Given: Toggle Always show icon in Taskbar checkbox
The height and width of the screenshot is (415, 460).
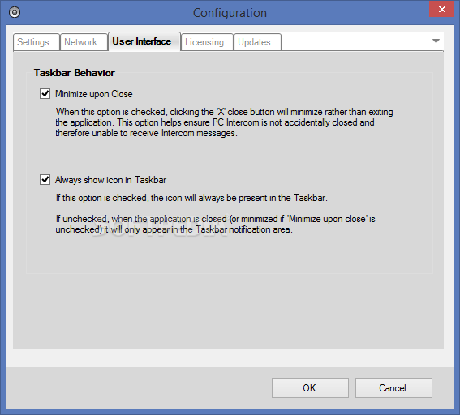Looking at the screenshot, I should point(45,179).
